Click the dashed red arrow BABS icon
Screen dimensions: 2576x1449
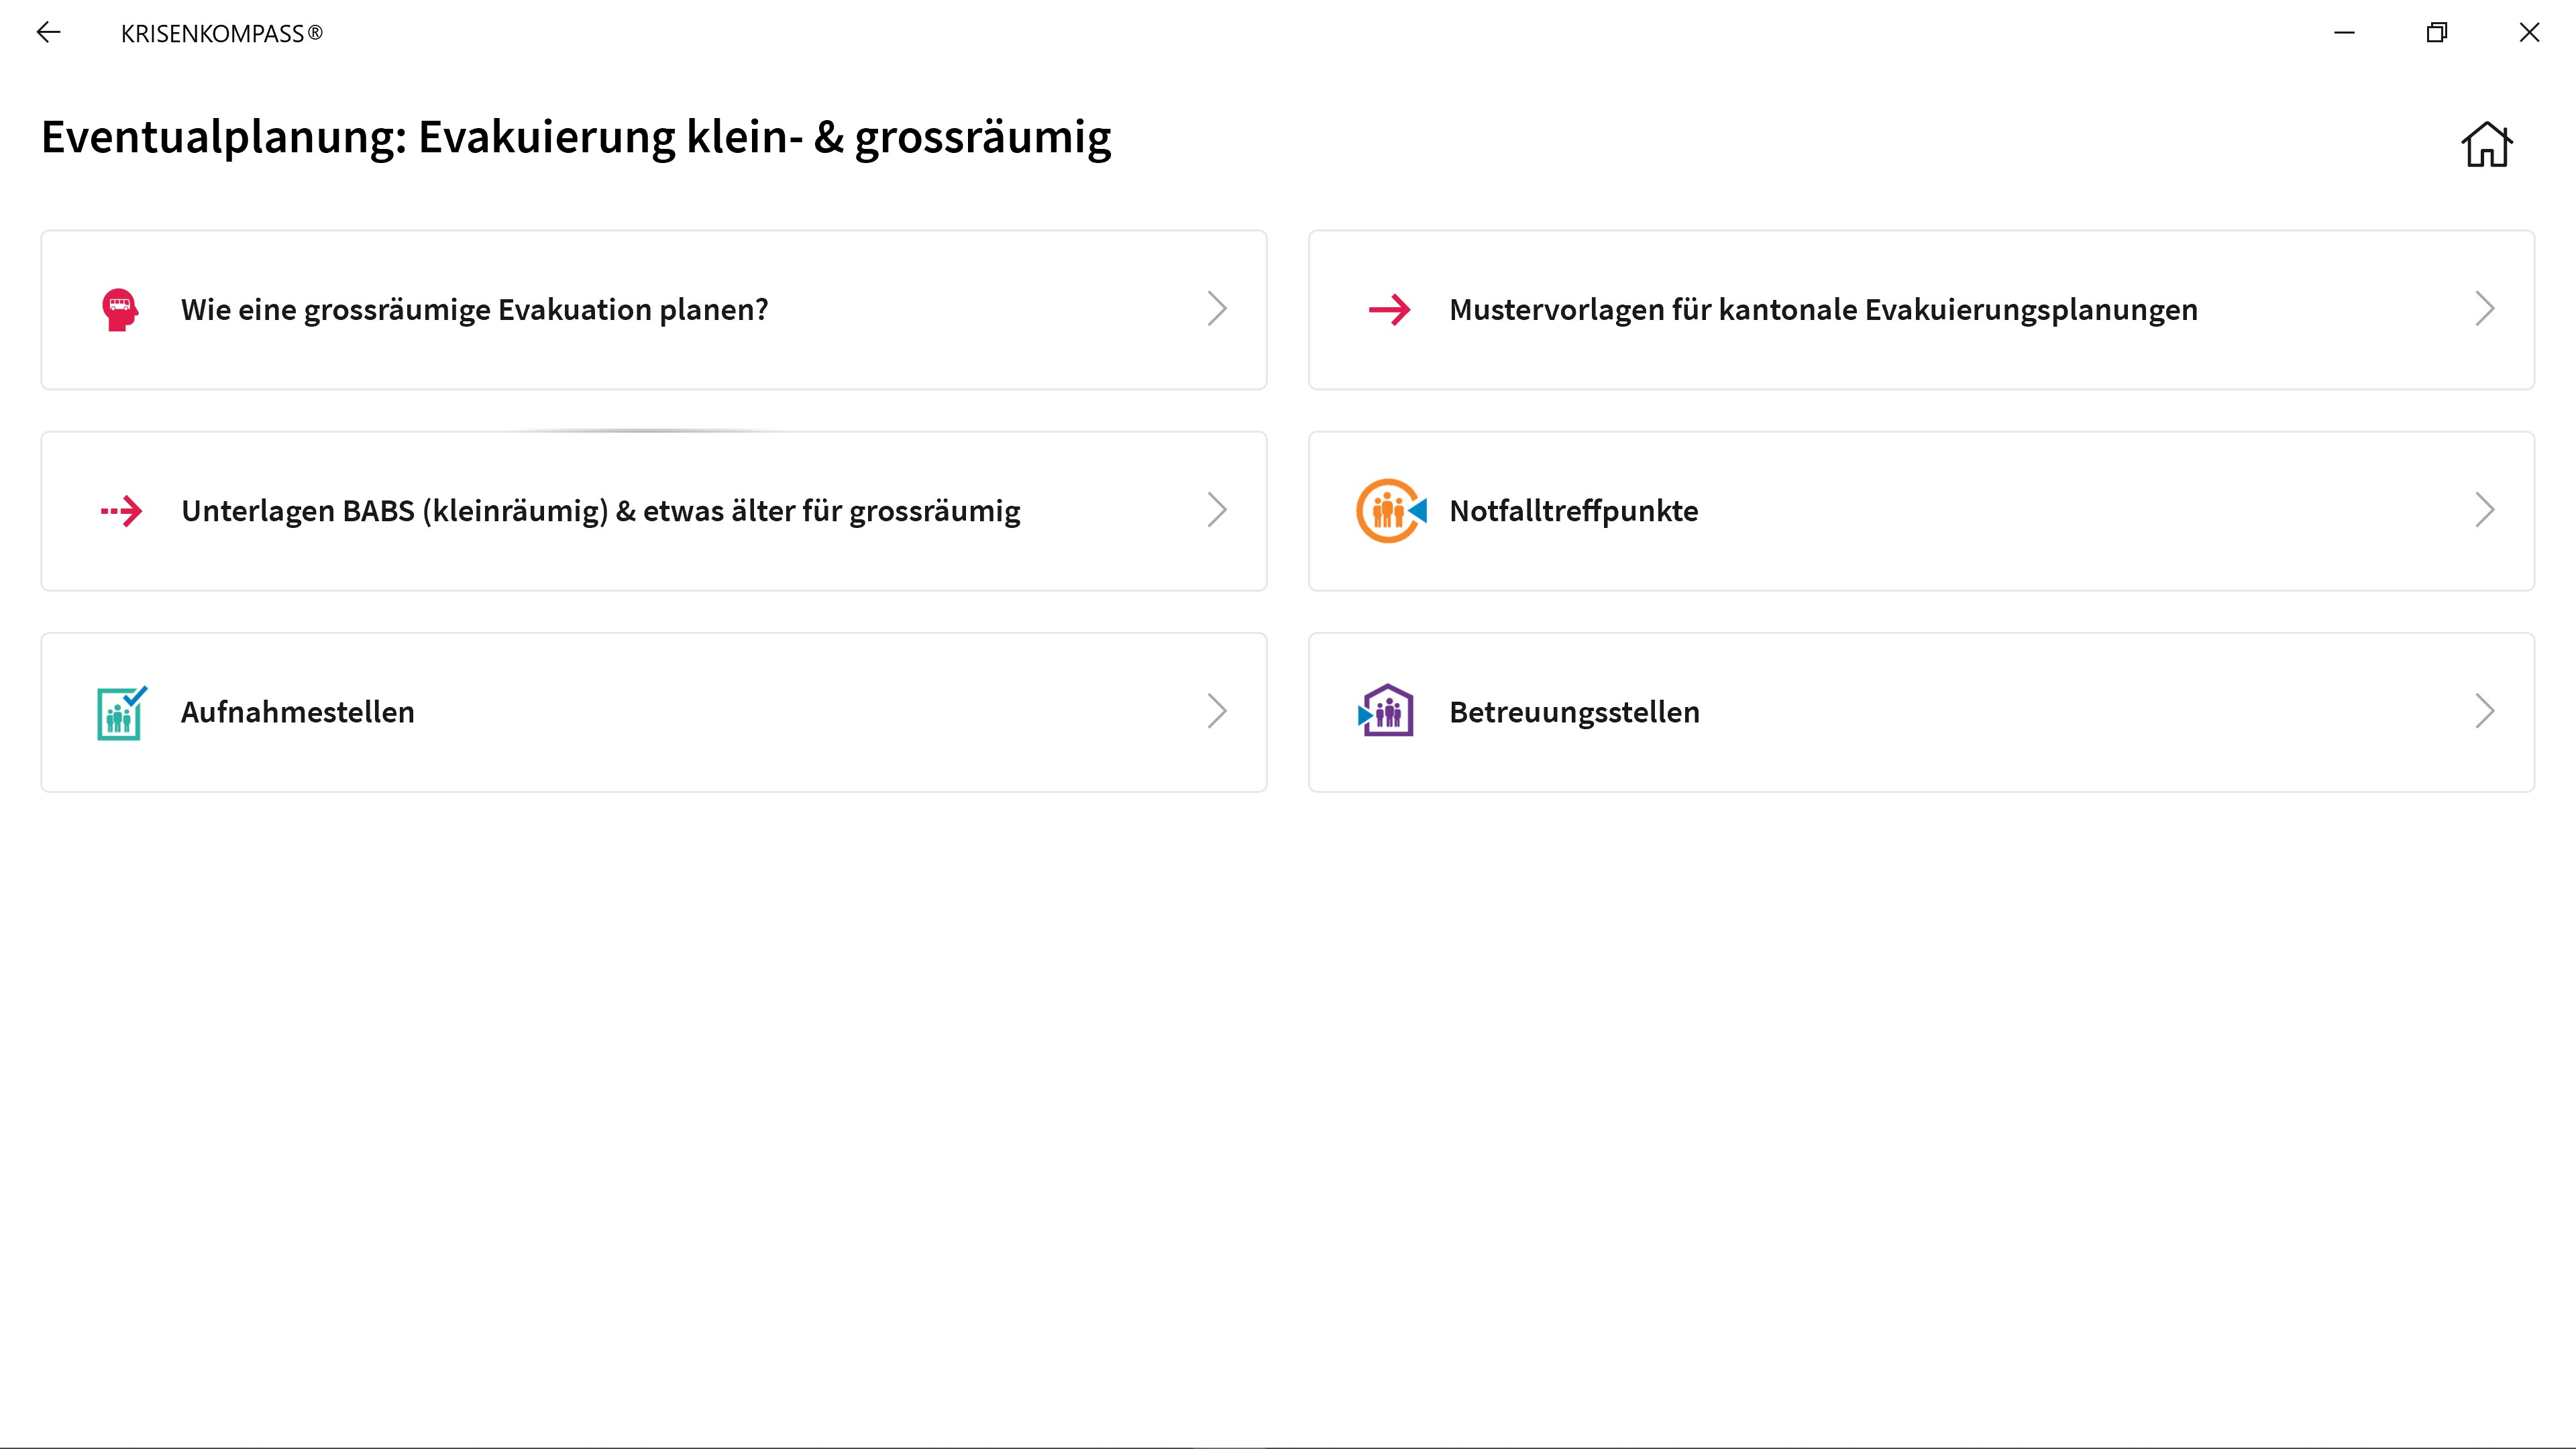point(121,511)
